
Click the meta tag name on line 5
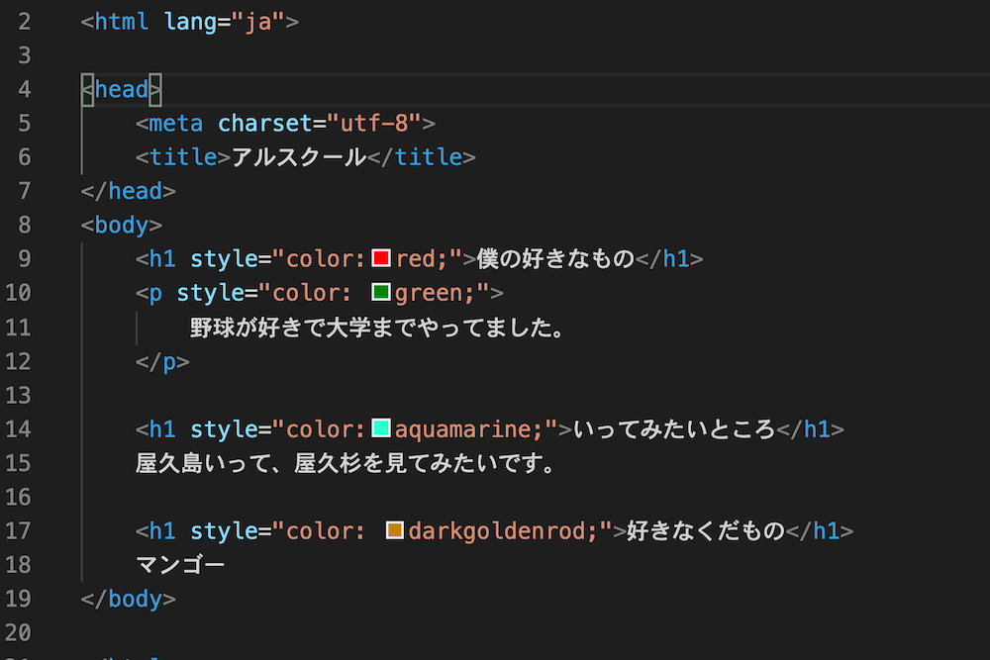(x=176, y=123)
